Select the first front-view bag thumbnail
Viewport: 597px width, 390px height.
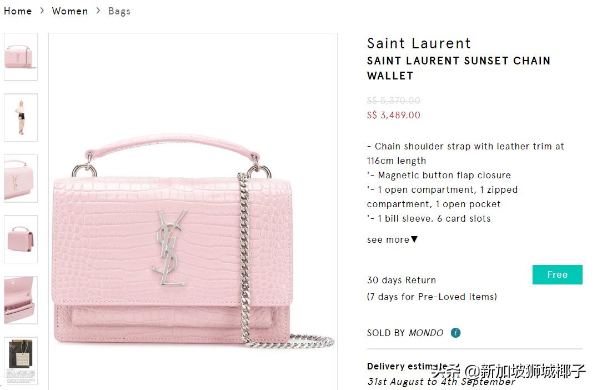coord(21,57)
